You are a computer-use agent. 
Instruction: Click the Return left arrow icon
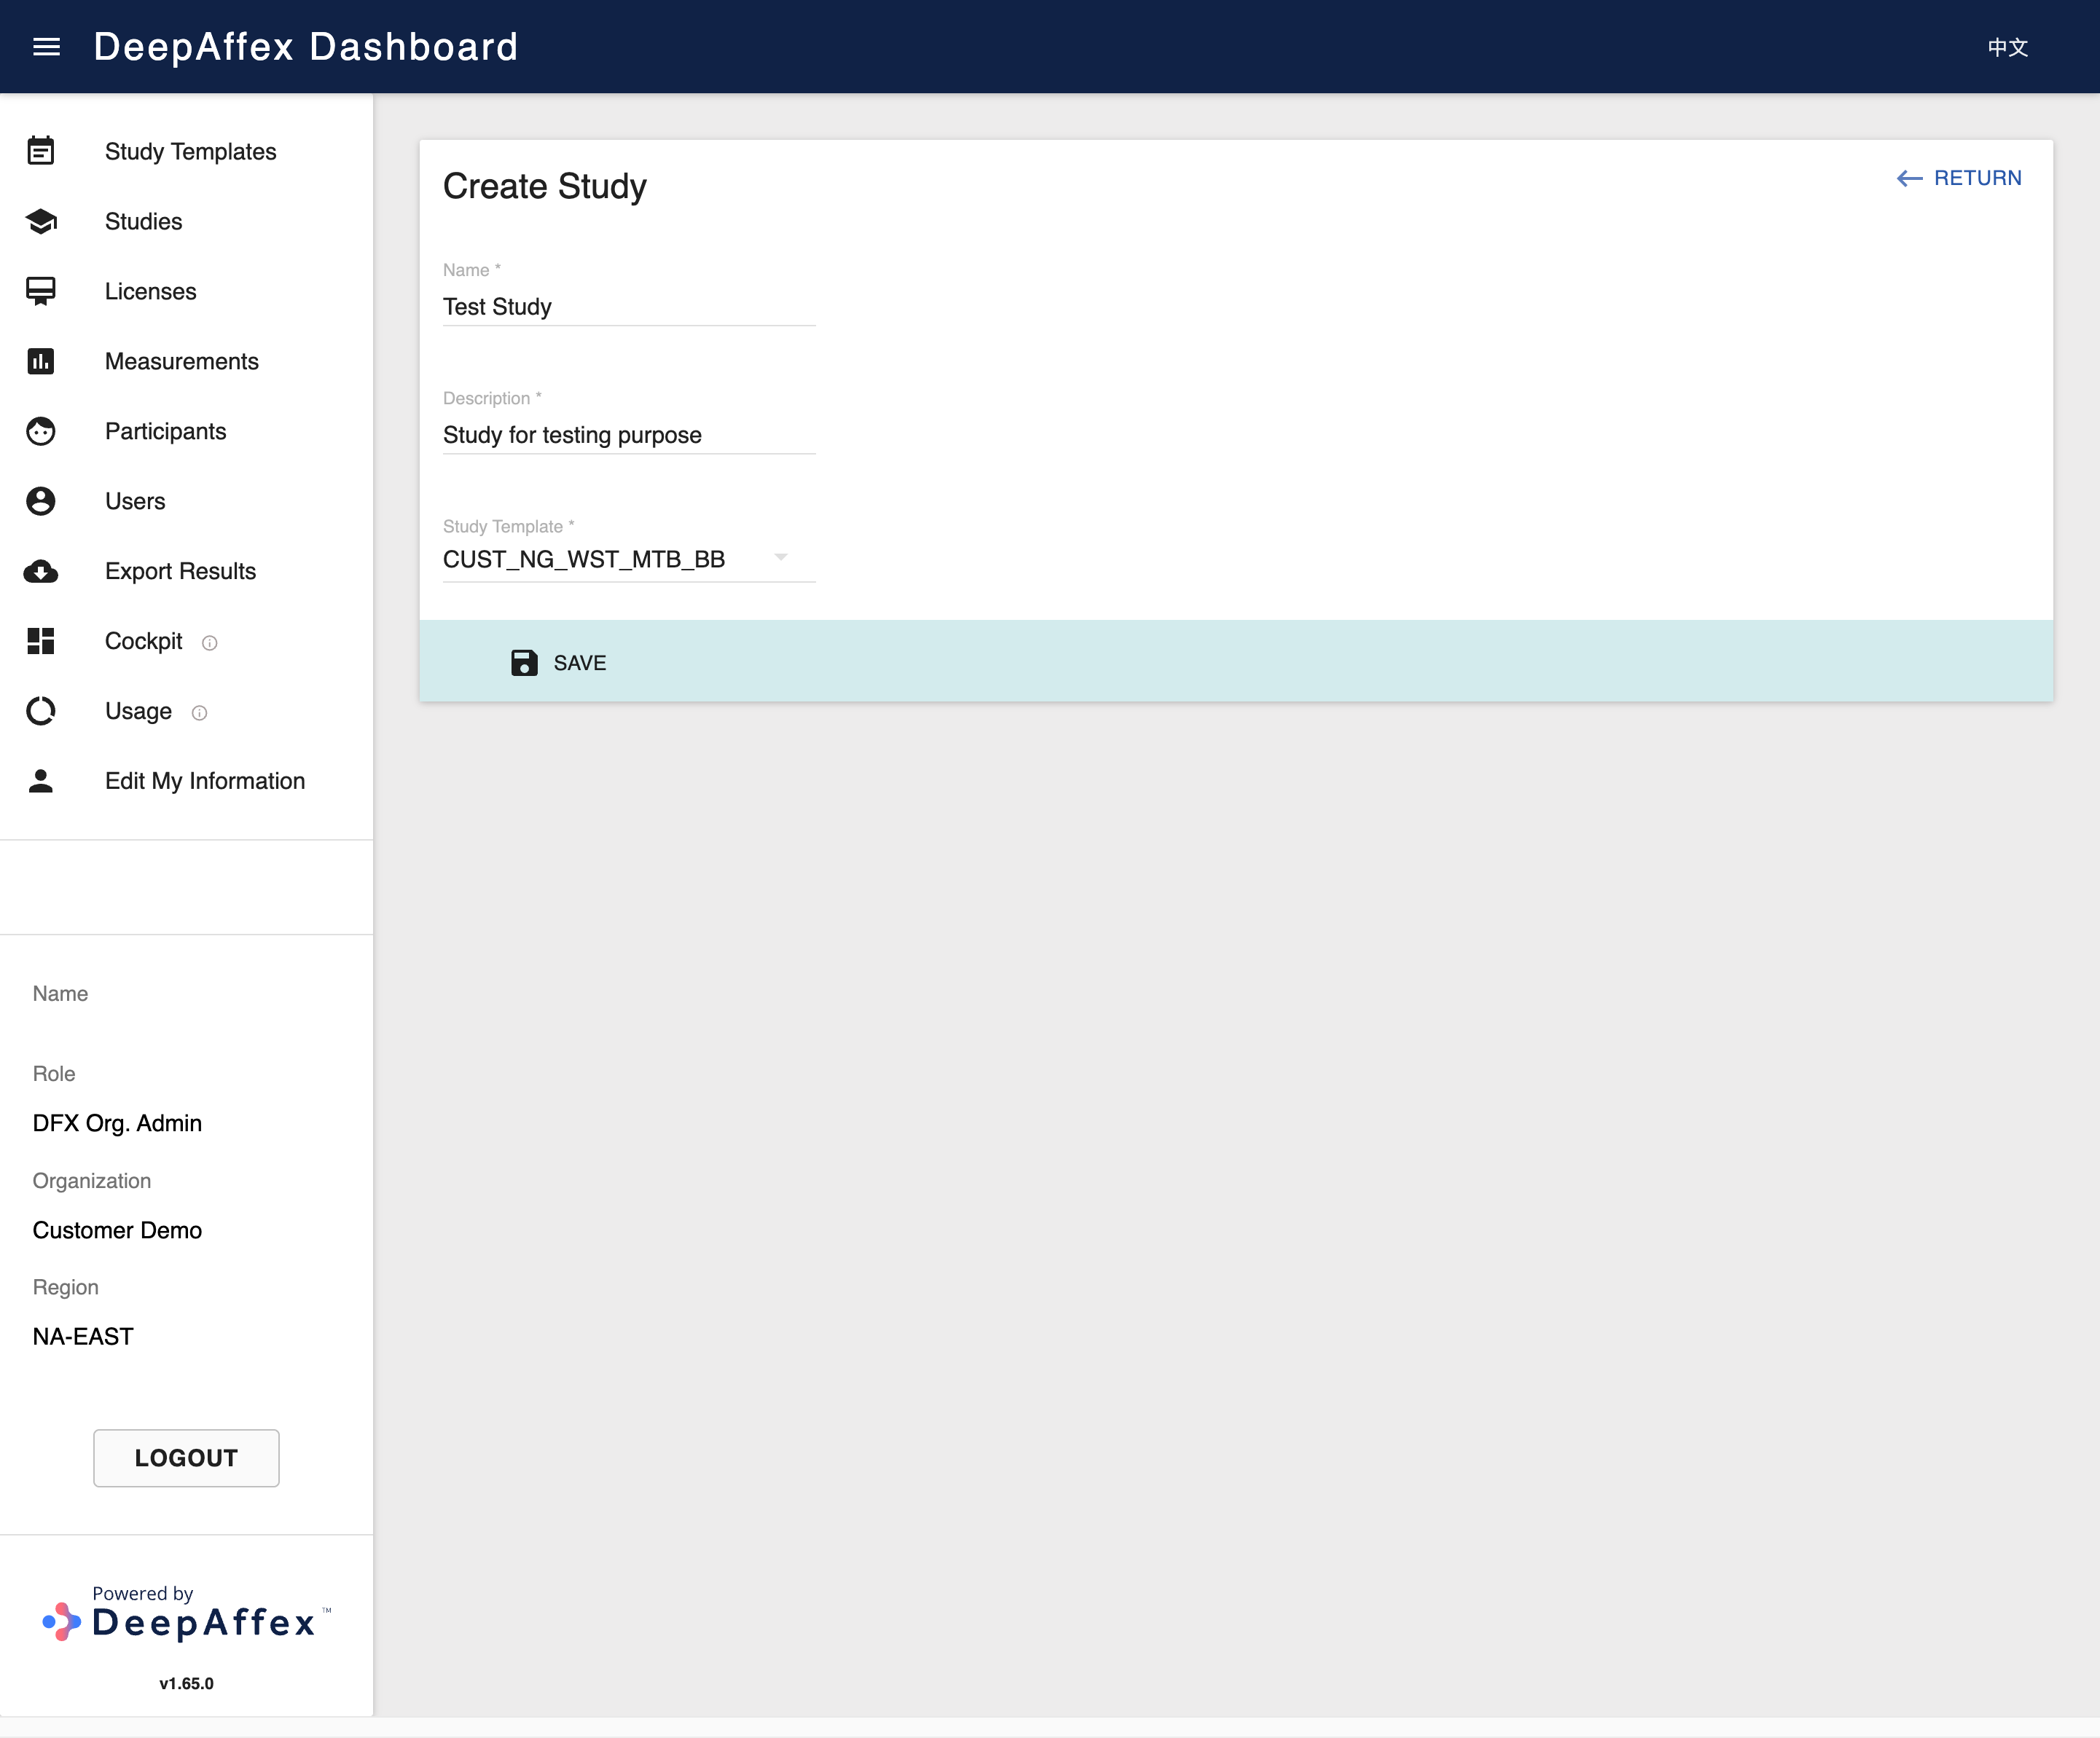tap(1910, 178)
